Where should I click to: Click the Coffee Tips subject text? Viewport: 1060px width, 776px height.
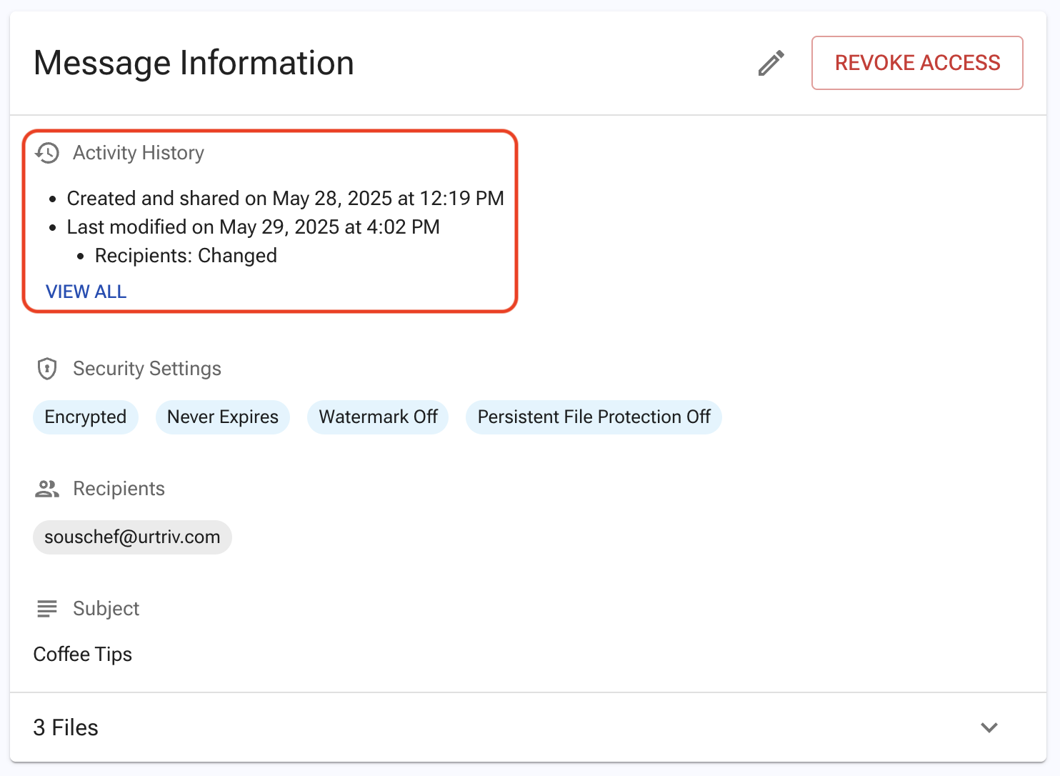pos(83,655)
